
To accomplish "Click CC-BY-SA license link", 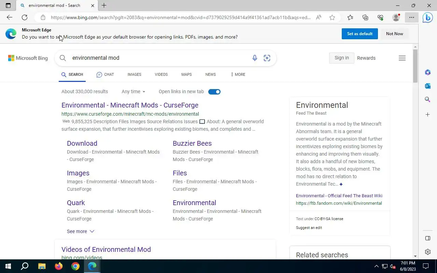I will pos(329,219).
